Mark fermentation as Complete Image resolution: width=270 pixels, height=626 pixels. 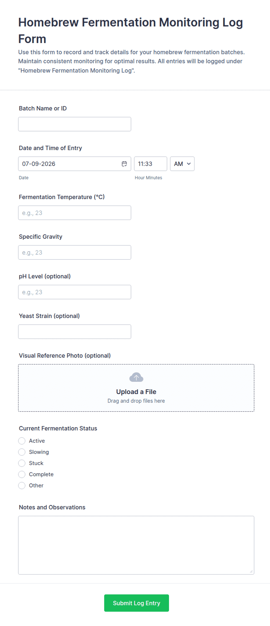point(22,474)
